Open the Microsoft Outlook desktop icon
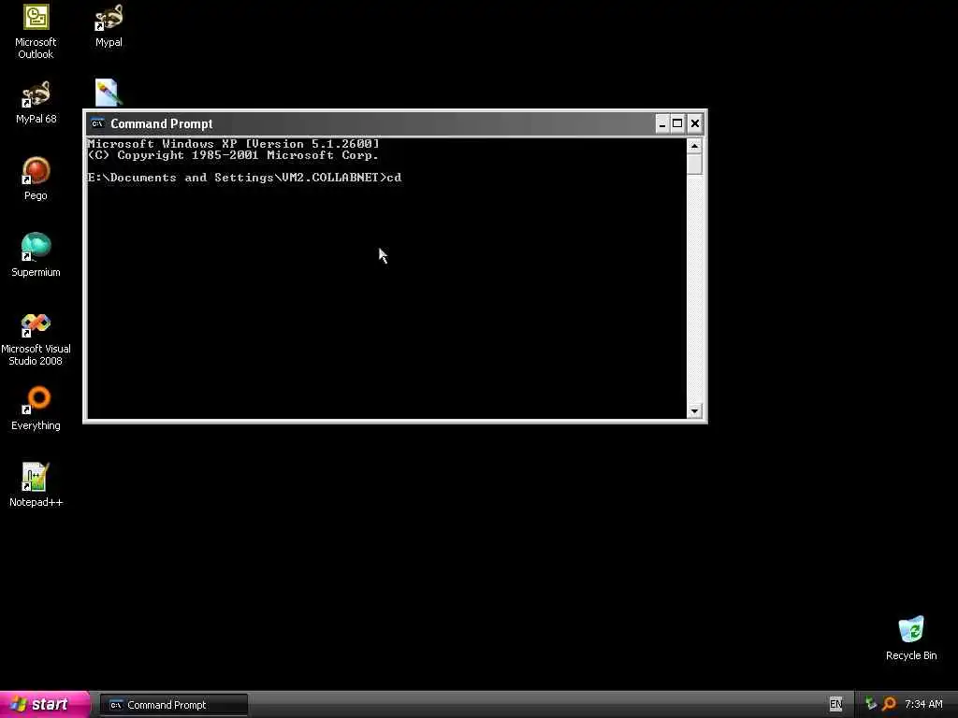 [36, 31]
